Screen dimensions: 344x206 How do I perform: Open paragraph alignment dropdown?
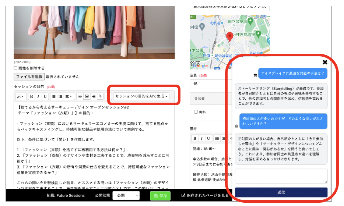point(69,96)
